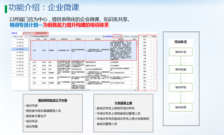Click 天门 in branch plan count table
Viewport: 224px width, 135px height.
coord(145,84)
